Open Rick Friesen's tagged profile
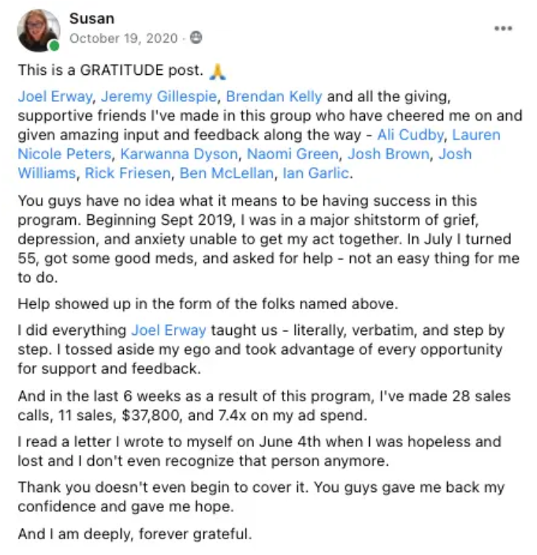 pyautogui.click(x=128, y=173)
